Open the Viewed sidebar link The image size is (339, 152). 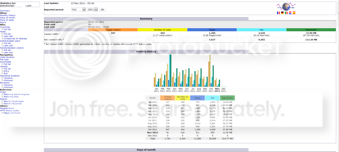click(x=4, y=66)
